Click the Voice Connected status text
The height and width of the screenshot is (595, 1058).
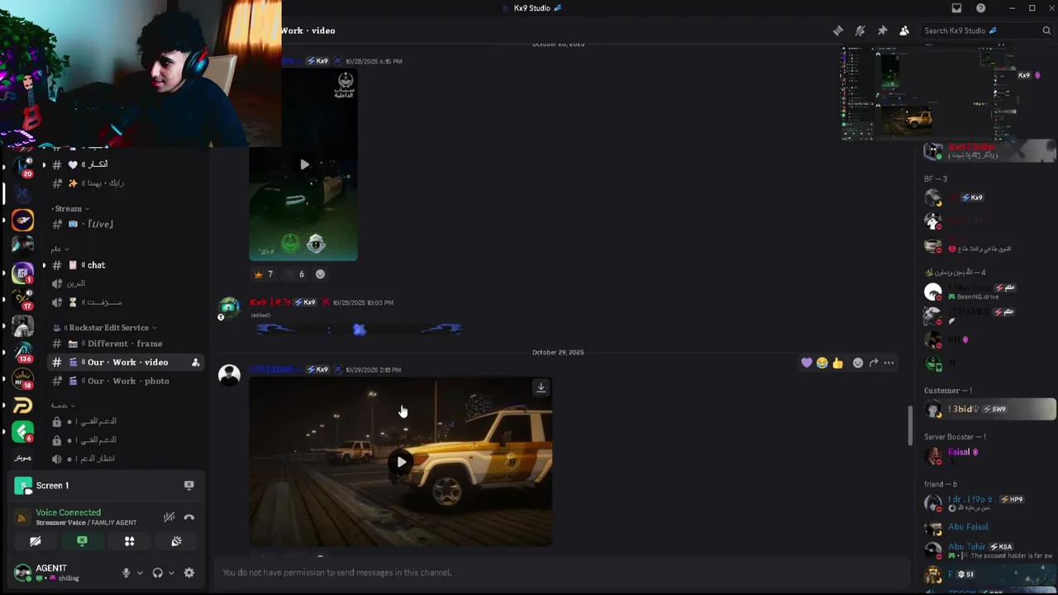coord(68,512)
